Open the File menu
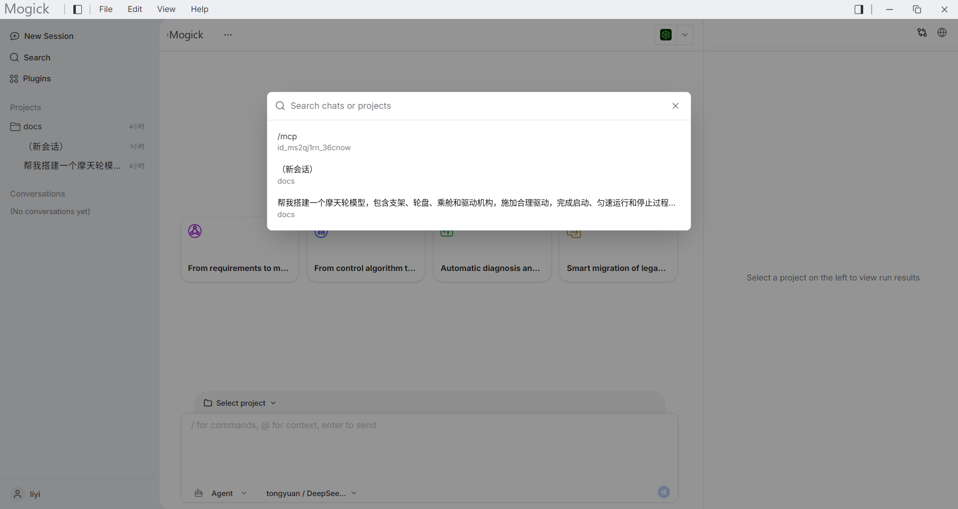This screenshot has height=509, width=958. pos(106,9)
